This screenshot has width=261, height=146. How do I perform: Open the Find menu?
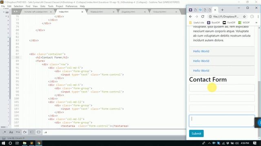click(28, 6)
